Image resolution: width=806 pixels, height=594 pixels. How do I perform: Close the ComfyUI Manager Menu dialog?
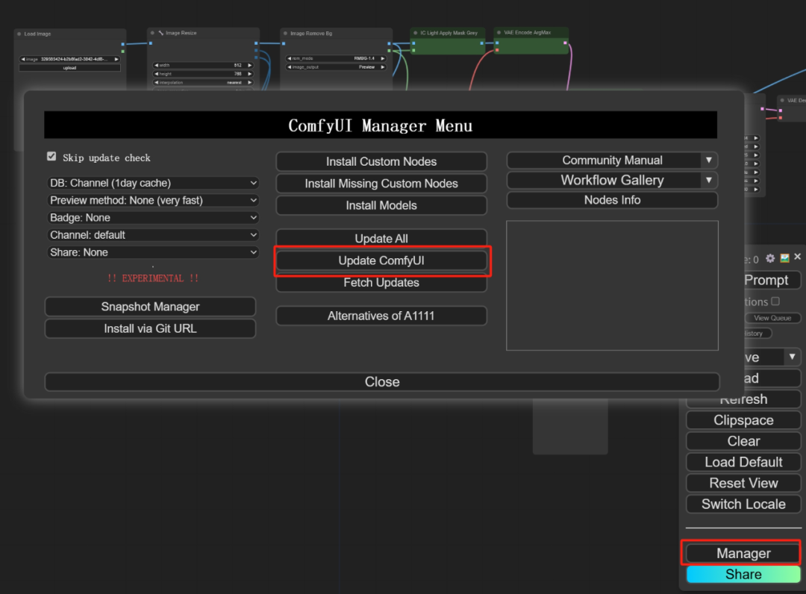[x=382, y=382]
